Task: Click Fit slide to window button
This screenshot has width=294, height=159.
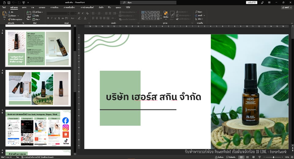Action: [292, 157]
